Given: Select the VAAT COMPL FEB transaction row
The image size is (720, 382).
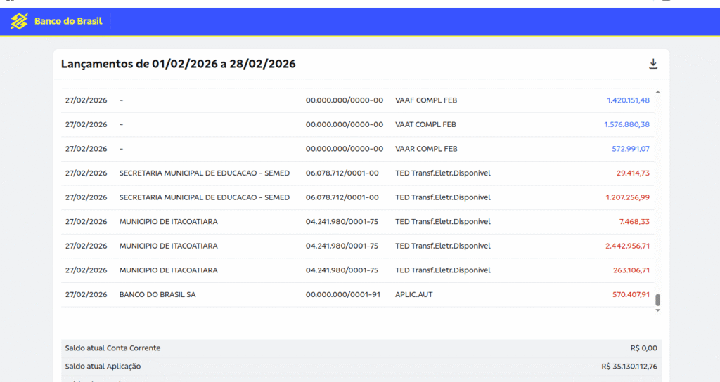Looking at the screenshot, I should coord(358,125).
